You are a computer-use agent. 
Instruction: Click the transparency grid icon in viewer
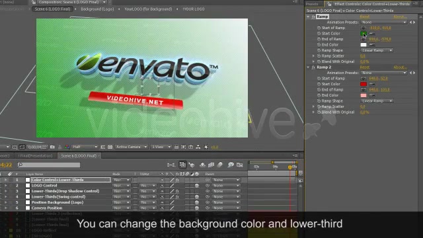point(110,147)
